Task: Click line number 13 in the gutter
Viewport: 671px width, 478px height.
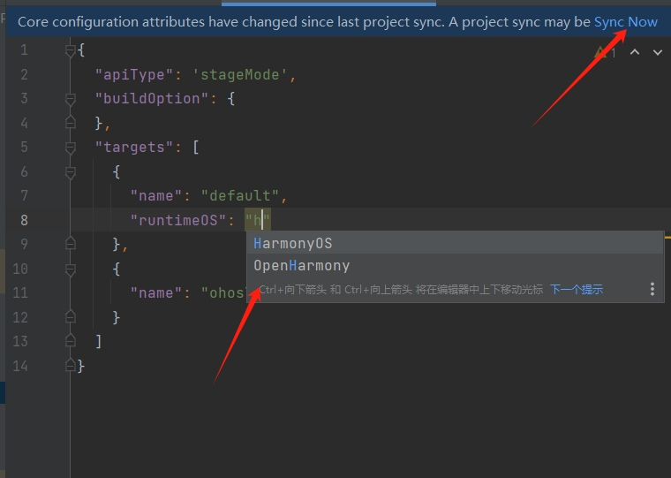Action: point(19,341)
